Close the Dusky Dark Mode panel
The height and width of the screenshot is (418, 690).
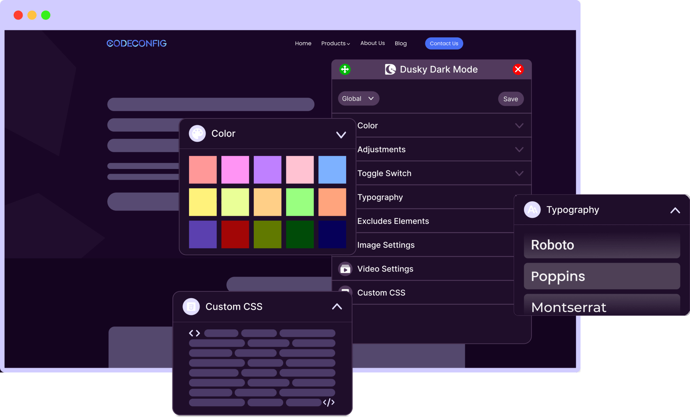coord(518,69)
